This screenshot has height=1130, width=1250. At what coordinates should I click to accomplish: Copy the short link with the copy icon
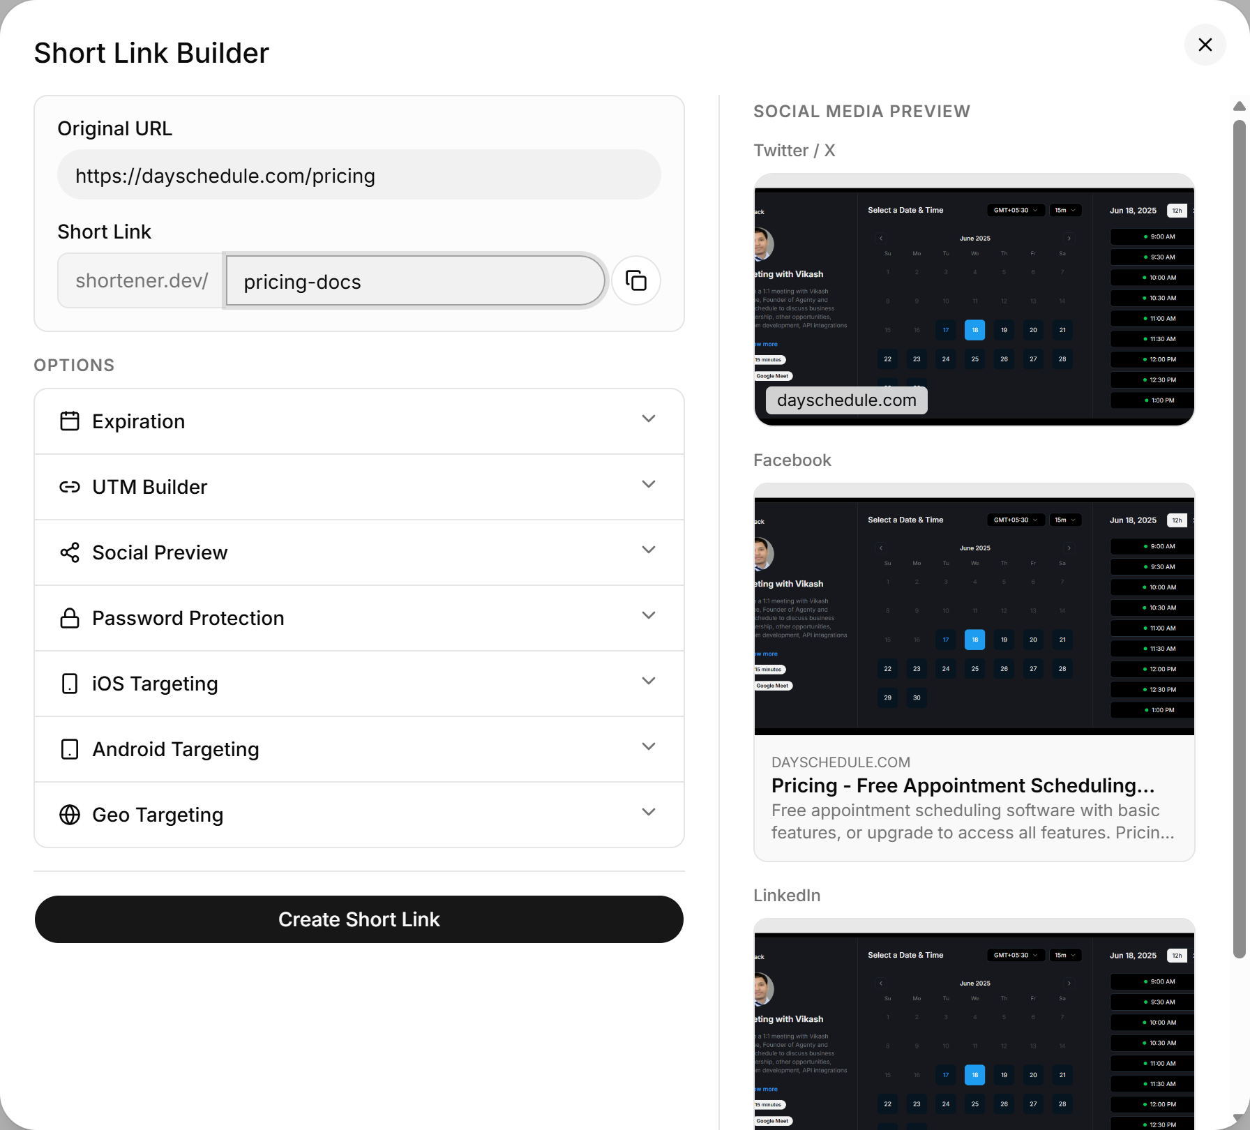point(635,280)
